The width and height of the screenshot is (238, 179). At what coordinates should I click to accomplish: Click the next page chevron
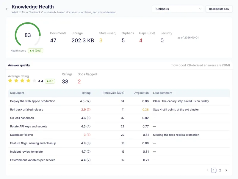[226, 170]
